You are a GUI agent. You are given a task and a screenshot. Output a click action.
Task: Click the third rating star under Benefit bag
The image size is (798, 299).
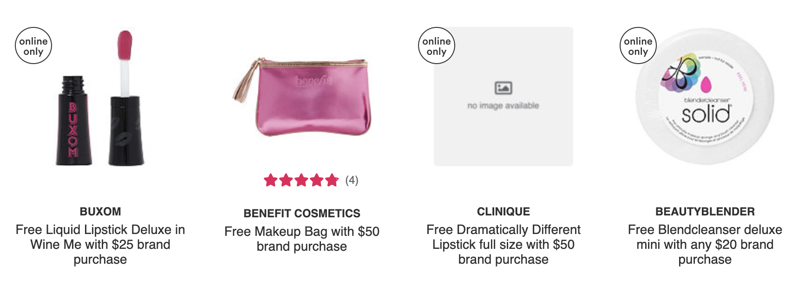click(x=301, y=180)
